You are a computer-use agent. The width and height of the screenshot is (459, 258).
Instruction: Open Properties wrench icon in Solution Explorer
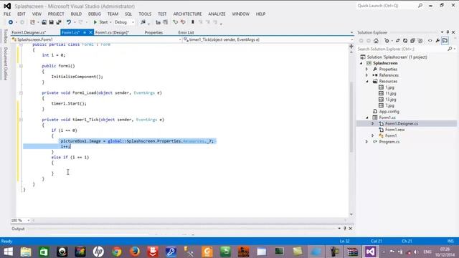point(437,41)
